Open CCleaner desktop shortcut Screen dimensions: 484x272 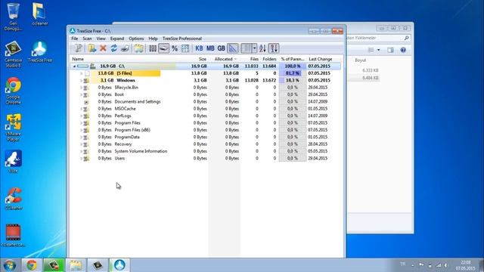pyautogui.click(x=14, y=199)
